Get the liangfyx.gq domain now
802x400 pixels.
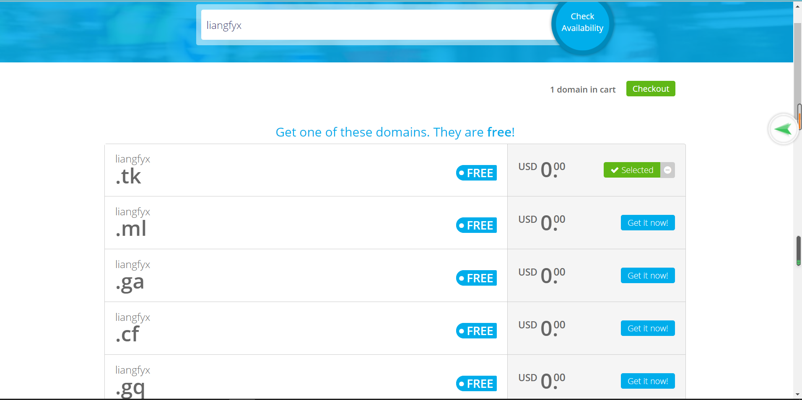pyautogui.click(x=647, y=381)
